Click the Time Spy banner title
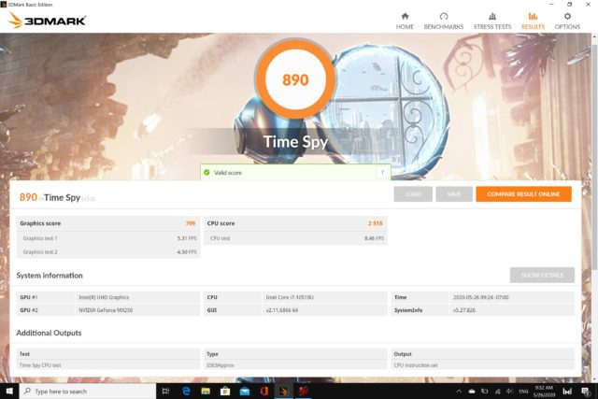This screenshot has height=399, width=598. pyautogui.click(x=295, y=141)
